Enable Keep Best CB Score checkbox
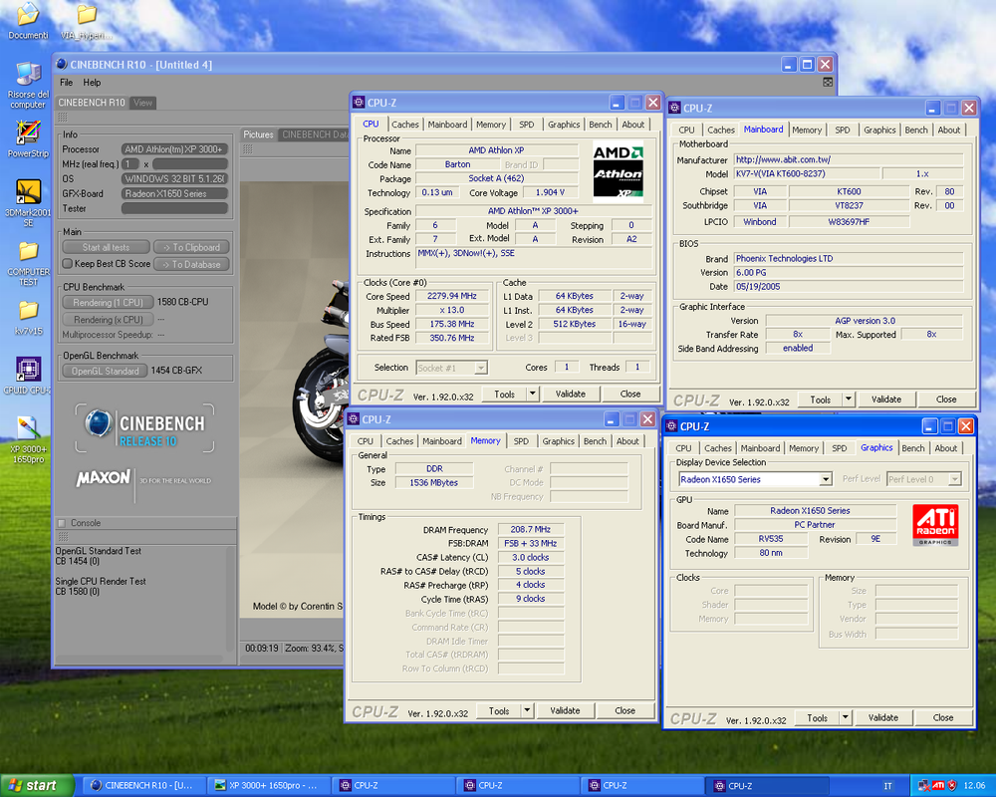996x797 pixels. click(68, 263)
